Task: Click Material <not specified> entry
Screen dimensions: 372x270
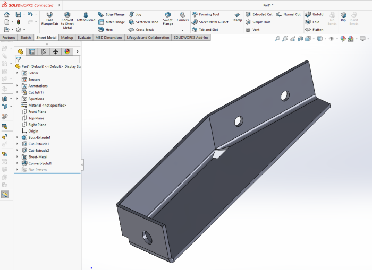Action: tap(47, 105)
